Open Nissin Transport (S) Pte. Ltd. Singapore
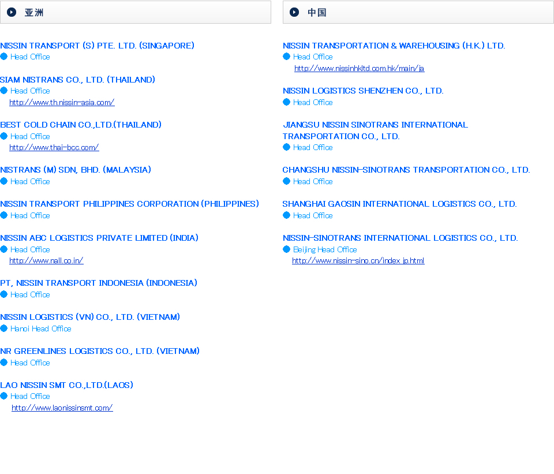The width and height of the screenshot is (554, 474). tap(97, 46)
